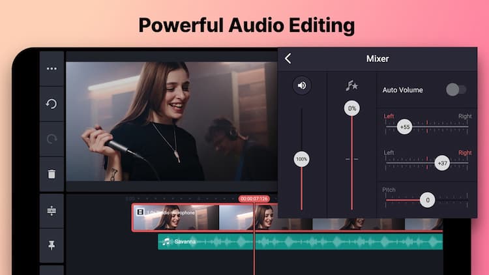Click the timeline track expand icon
This screenshot has height=275, width=489.
(52, 210)
